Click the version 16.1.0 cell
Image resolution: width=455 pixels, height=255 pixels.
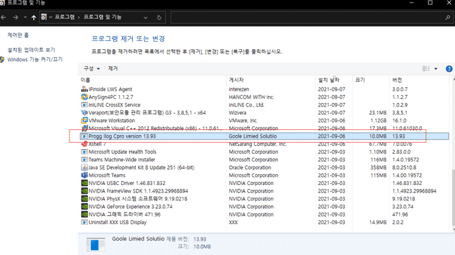(399, 121)
